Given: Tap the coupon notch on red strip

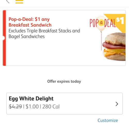Looking at the screenshot, I should (4, 38).
